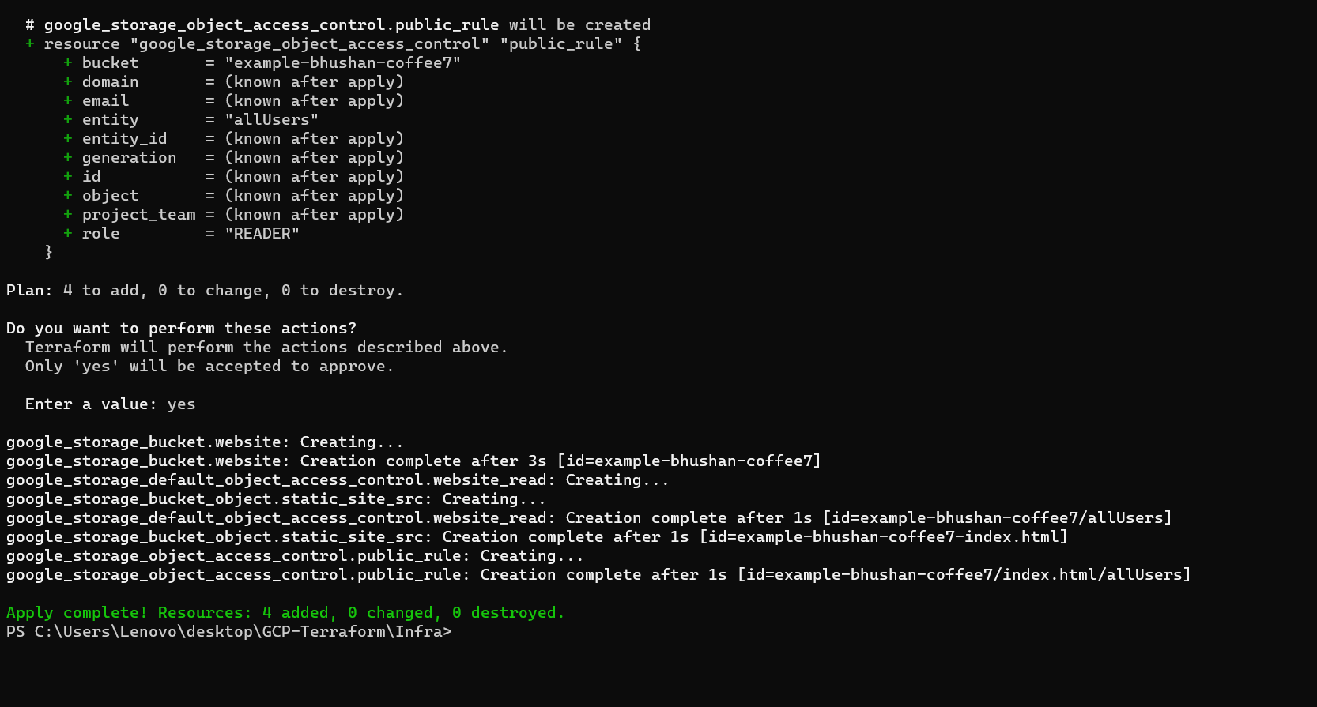This screenshot has width=1317, height=707.
Task: Click the 'entity_id' attribute name
Action: 124,139
